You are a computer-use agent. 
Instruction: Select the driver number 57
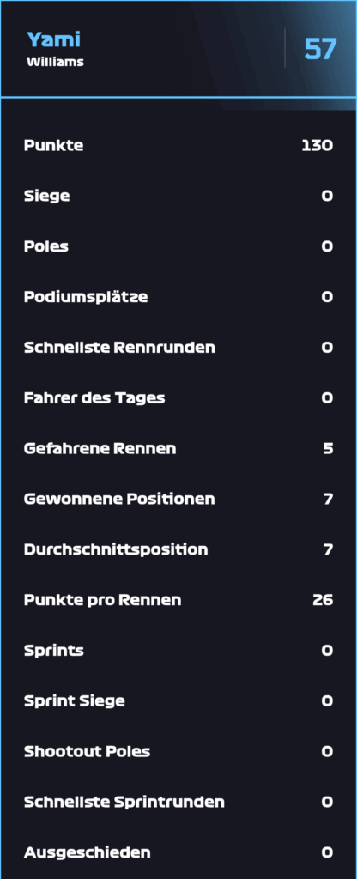click(x=320, y=49)
